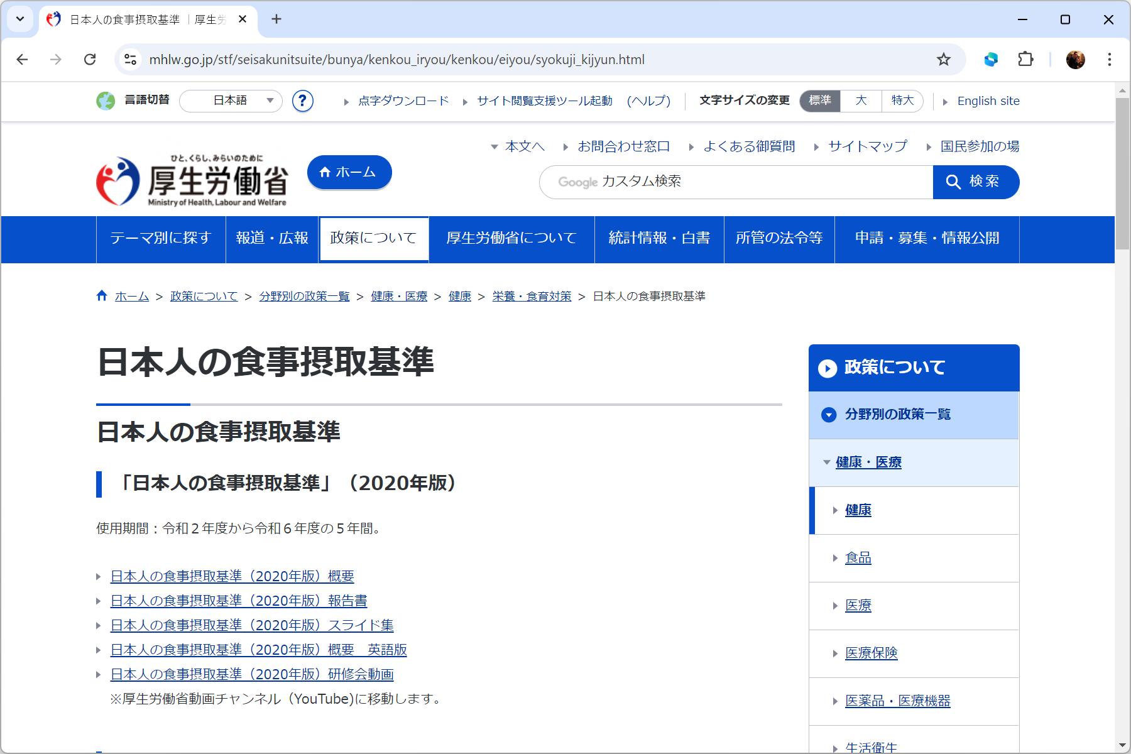This screenshot has width=1131, height=754.
Task: Click the browser back arrow
Action: [x=22, y=60]
